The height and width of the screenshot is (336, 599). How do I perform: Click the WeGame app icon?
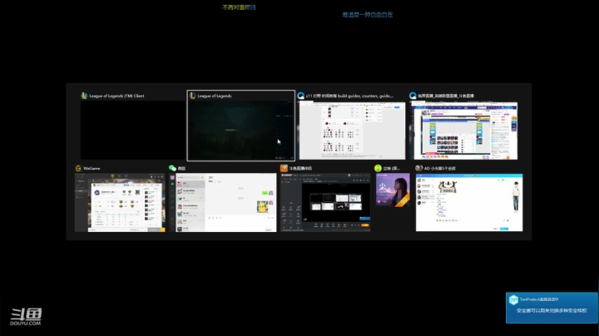[x=78, y=168]
